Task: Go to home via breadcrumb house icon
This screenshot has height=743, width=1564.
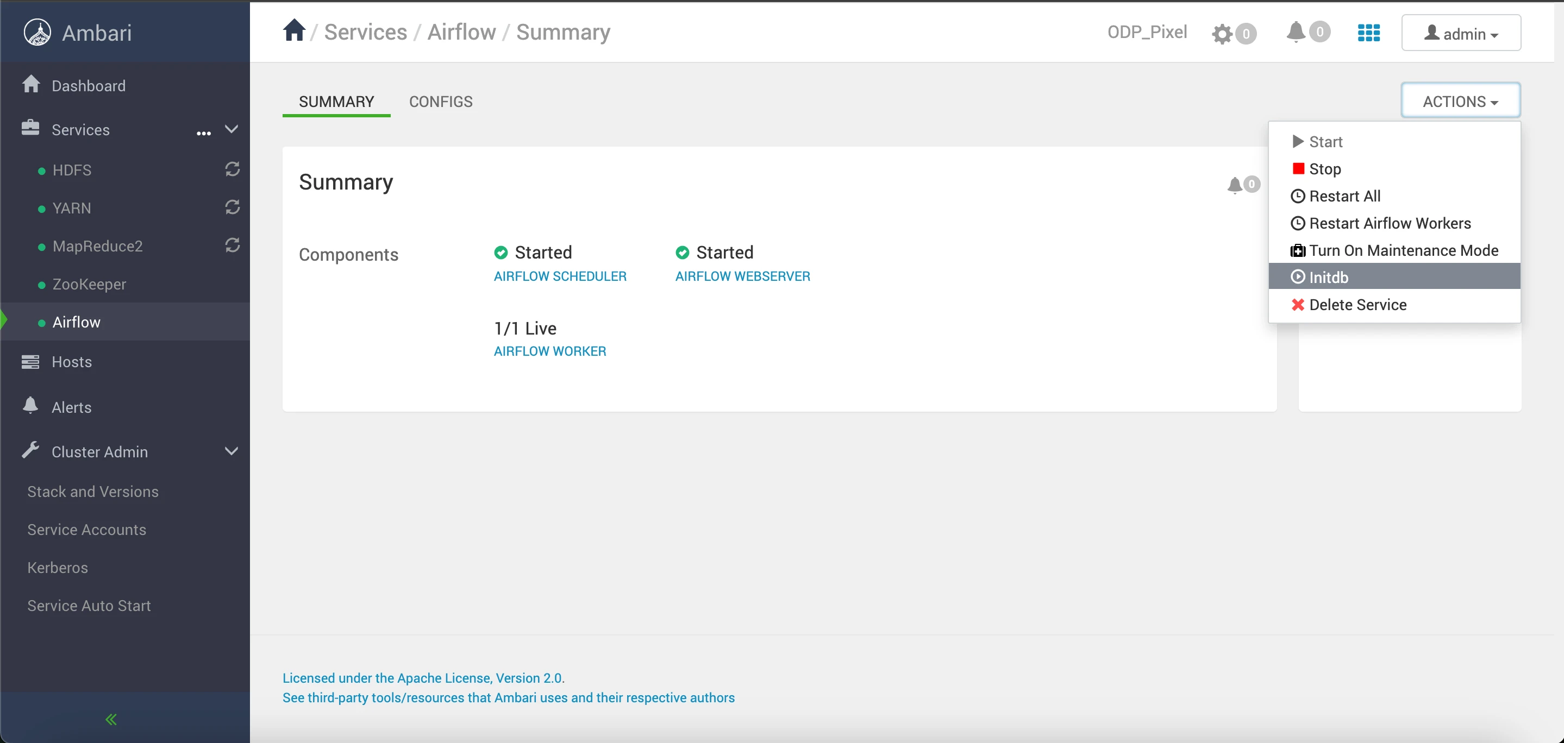Action: [x=294, y=30]
